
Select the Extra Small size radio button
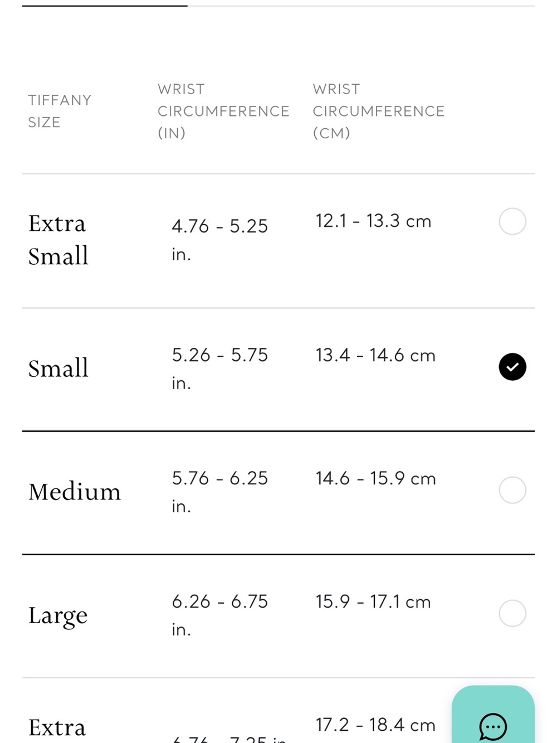coord(512,221)
